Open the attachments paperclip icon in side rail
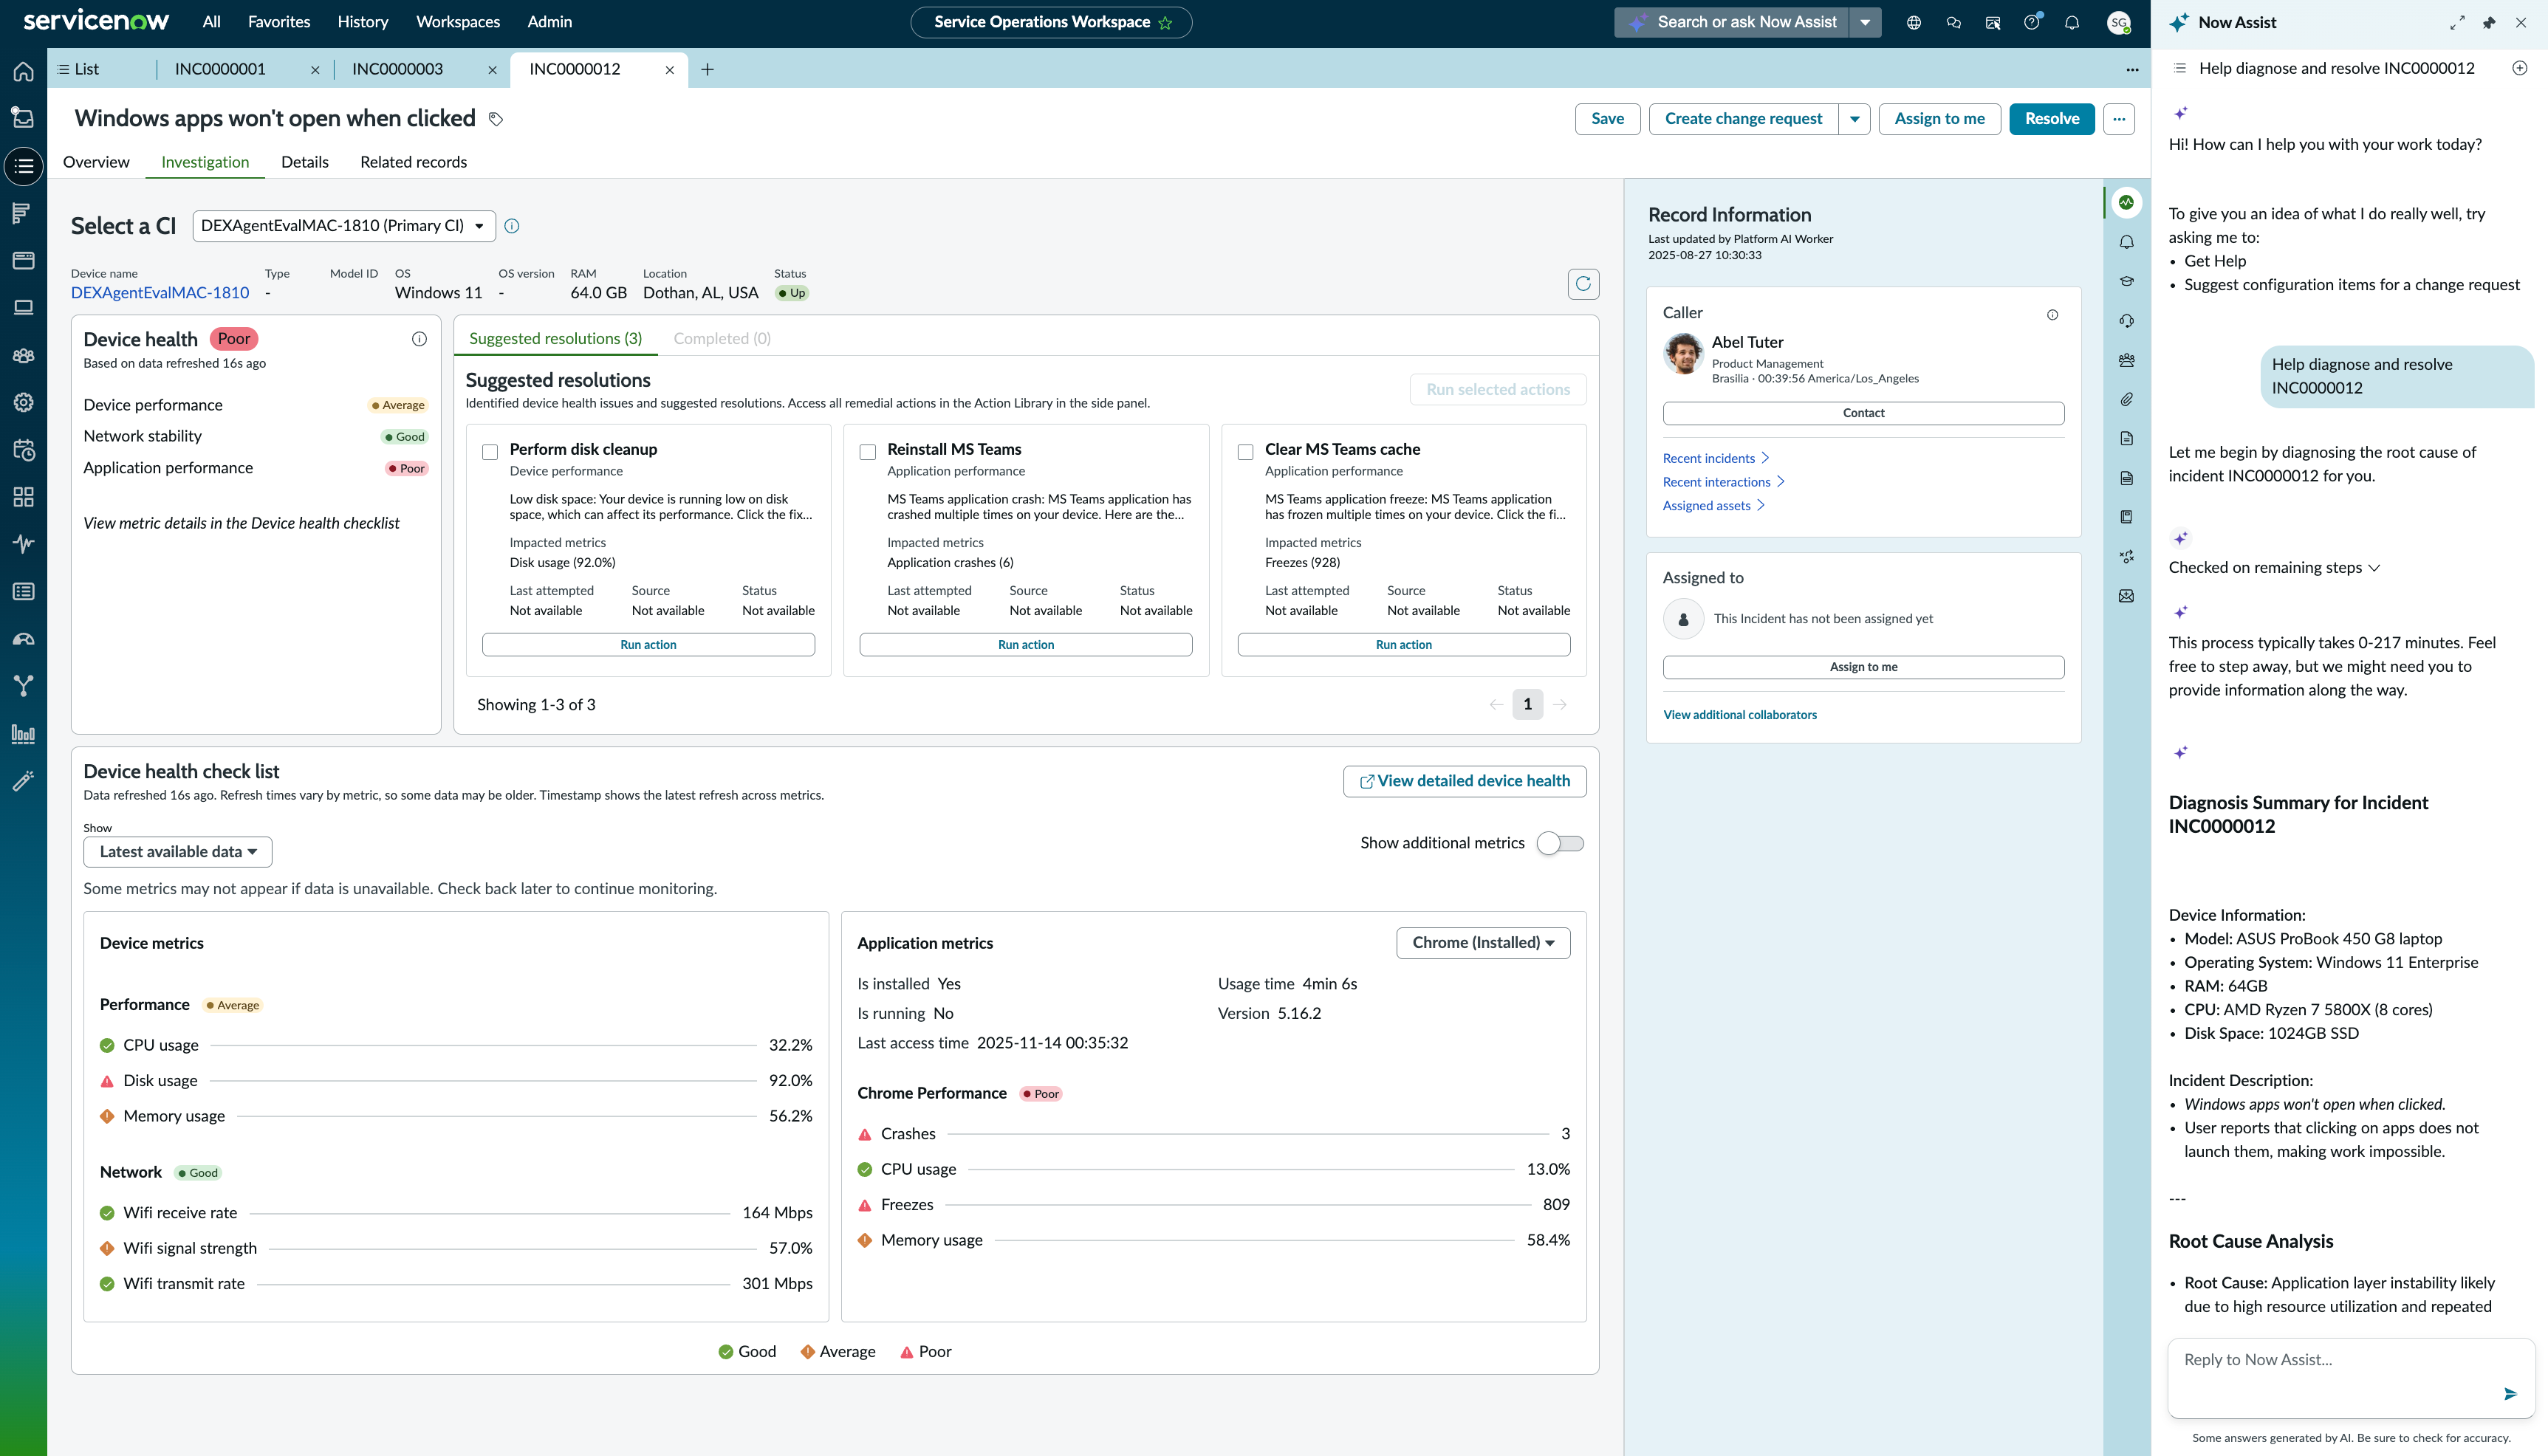Viewport: 2548px width, 1456px height. 2126,399
